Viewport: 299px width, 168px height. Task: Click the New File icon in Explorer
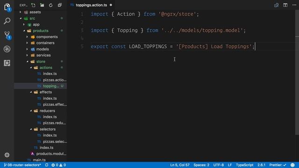33,5
